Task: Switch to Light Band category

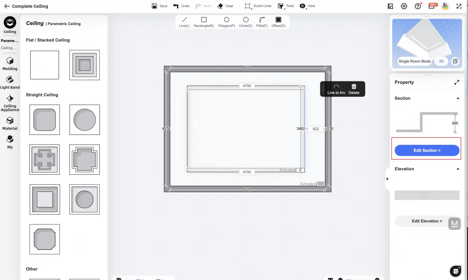Action: 10,82
